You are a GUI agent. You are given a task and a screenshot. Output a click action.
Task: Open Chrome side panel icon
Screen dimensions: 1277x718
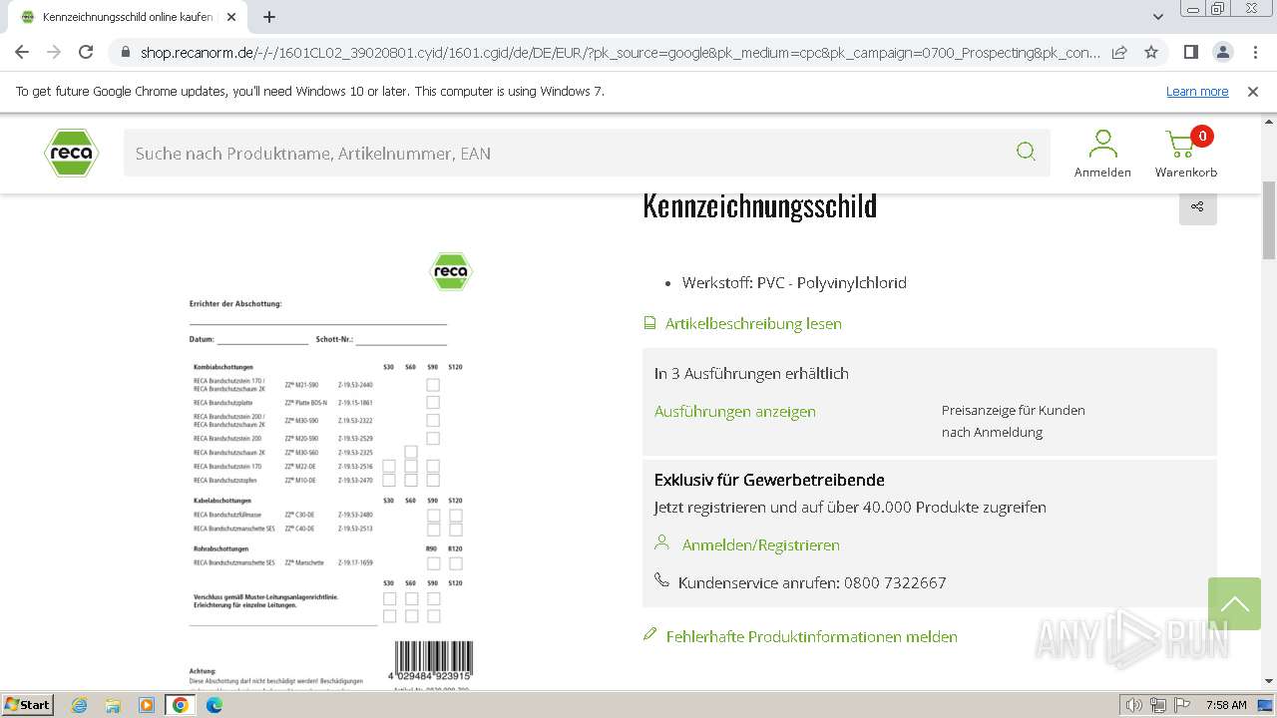1190,52
